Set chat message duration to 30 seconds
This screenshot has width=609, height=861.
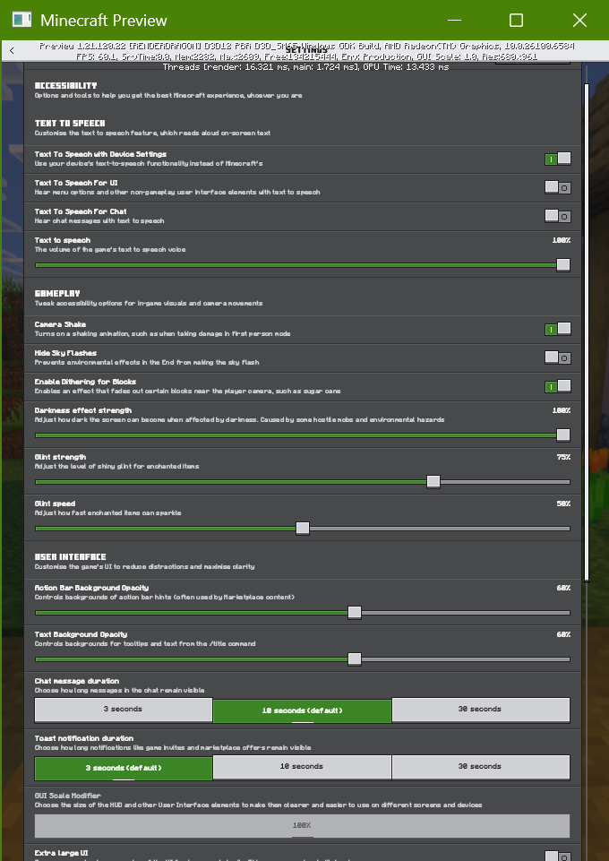coord(481,710)
